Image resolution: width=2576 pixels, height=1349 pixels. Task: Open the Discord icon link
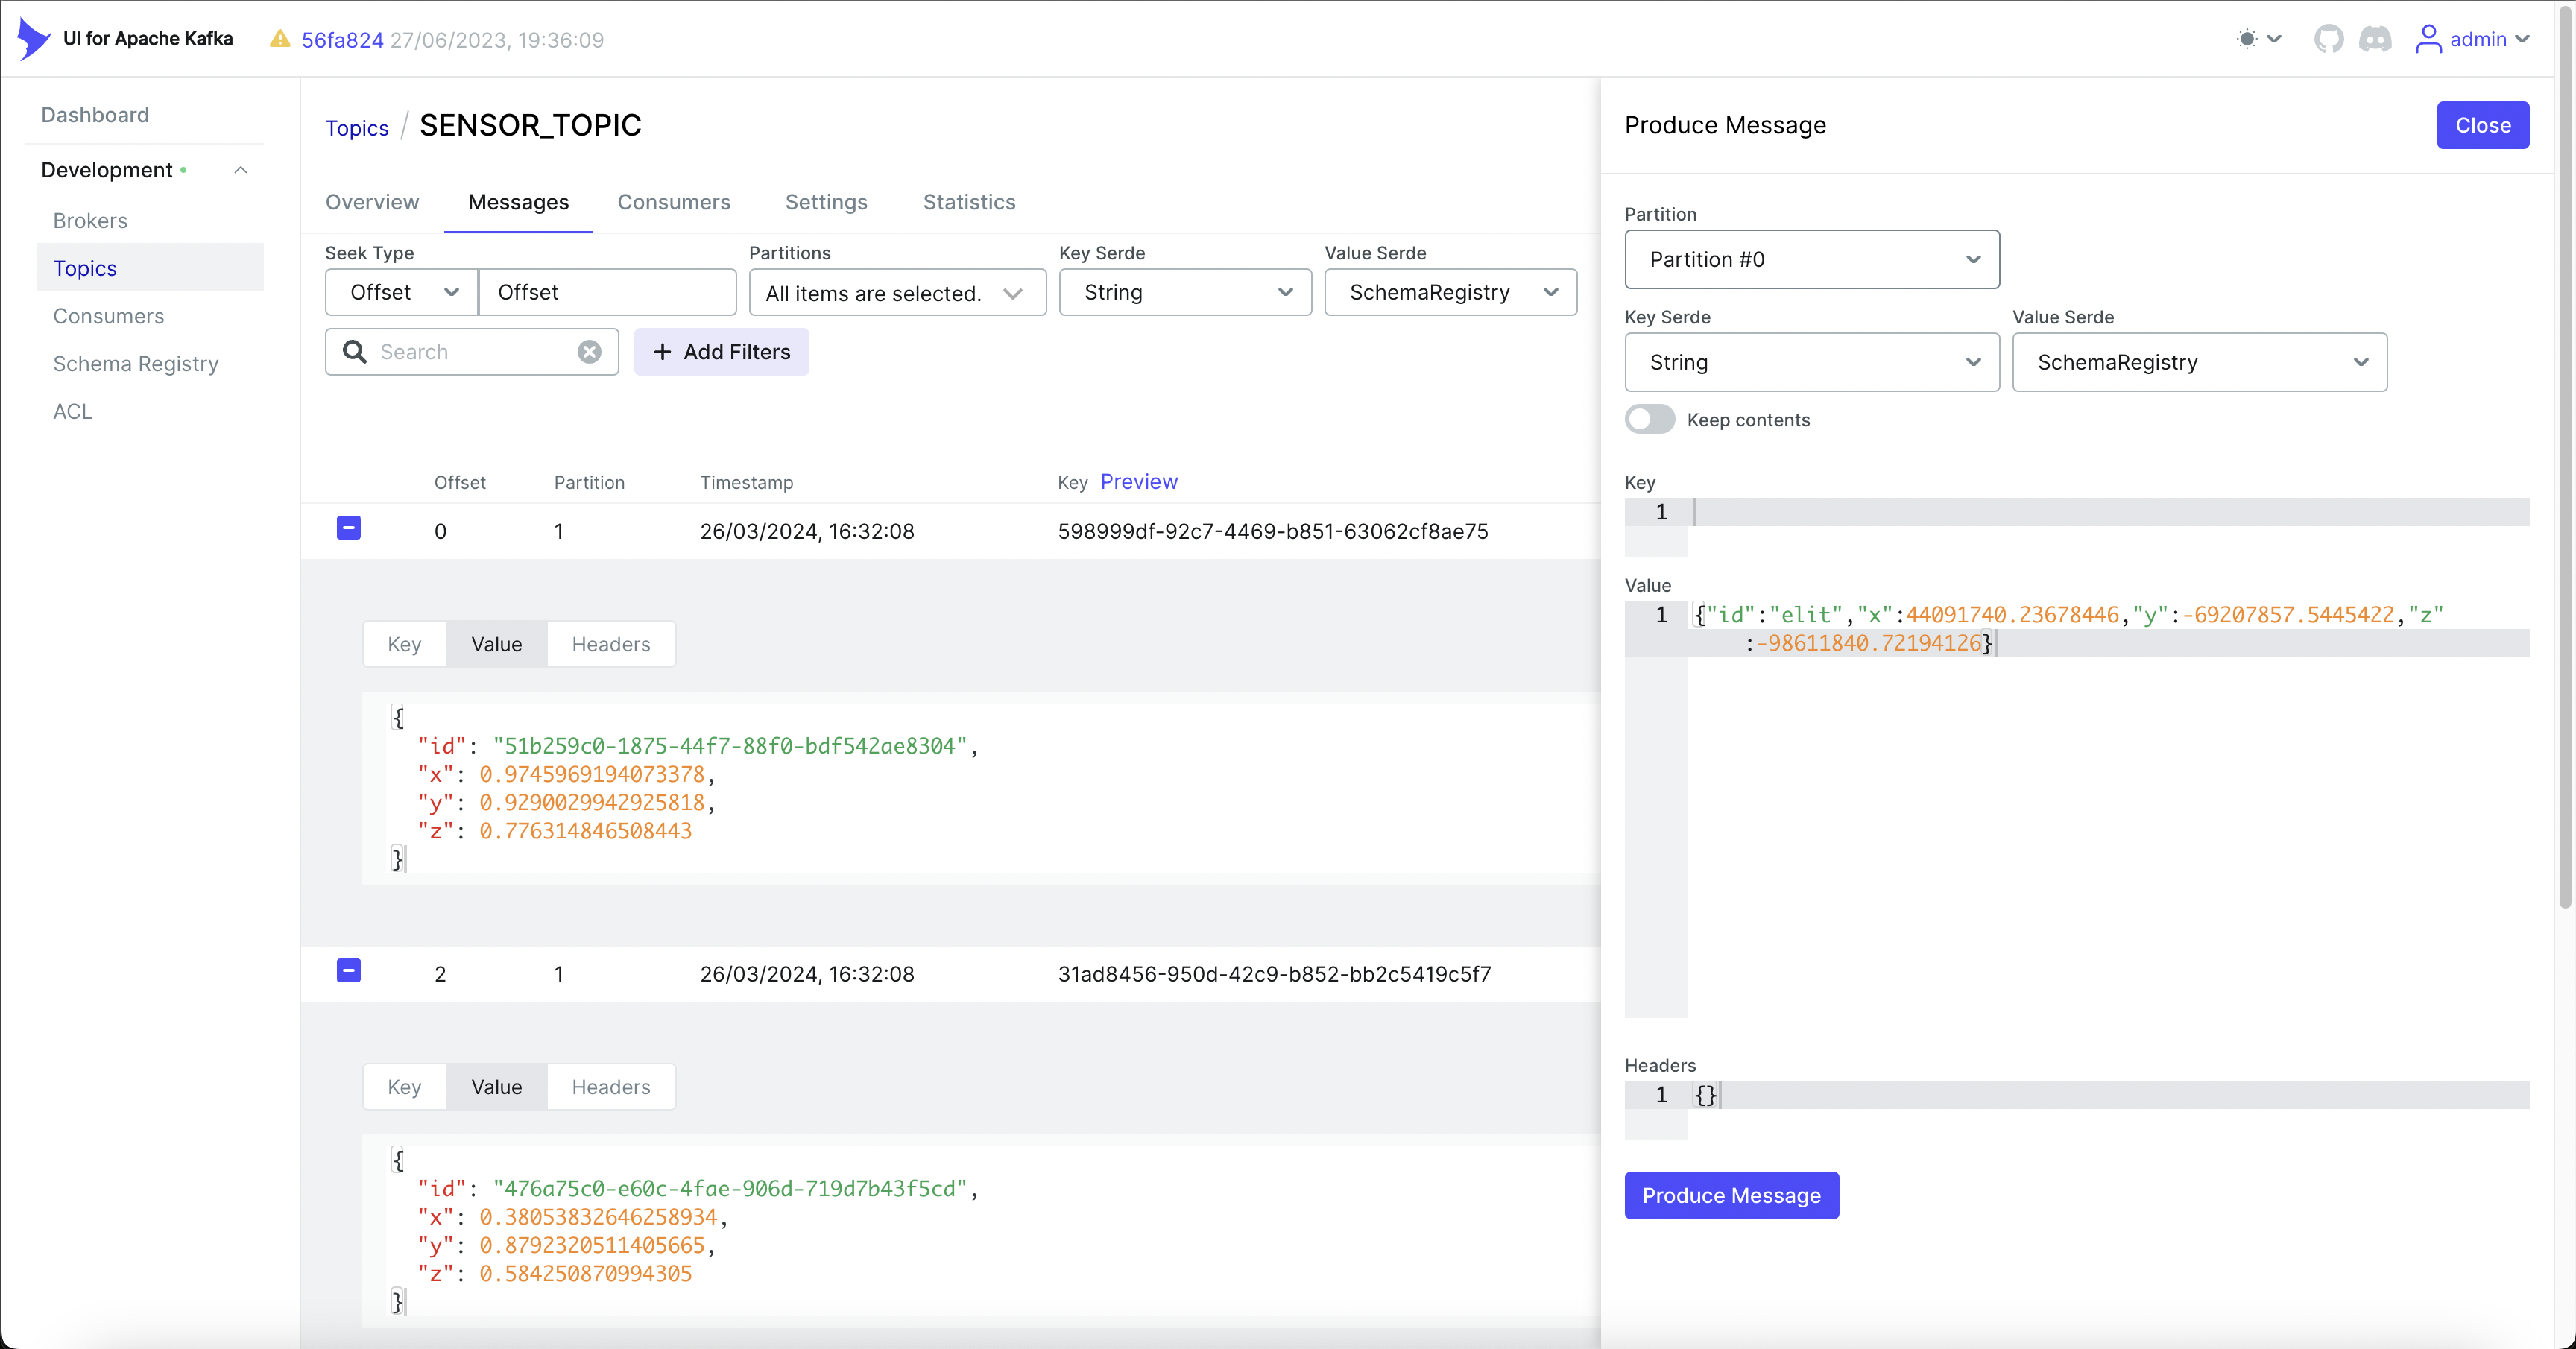pyautogui.click(x=2375, y=39)
